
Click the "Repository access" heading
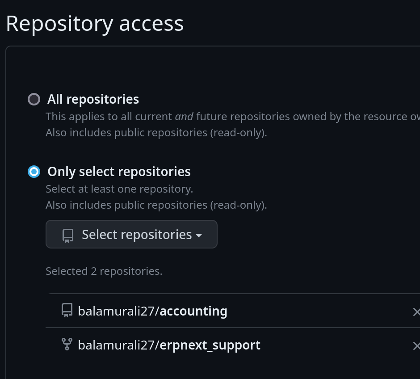(x=95, y=23)
